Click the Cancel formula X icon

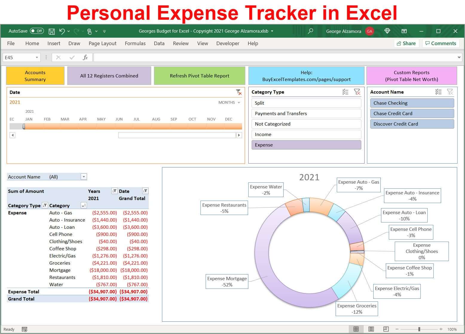point(58,57)
